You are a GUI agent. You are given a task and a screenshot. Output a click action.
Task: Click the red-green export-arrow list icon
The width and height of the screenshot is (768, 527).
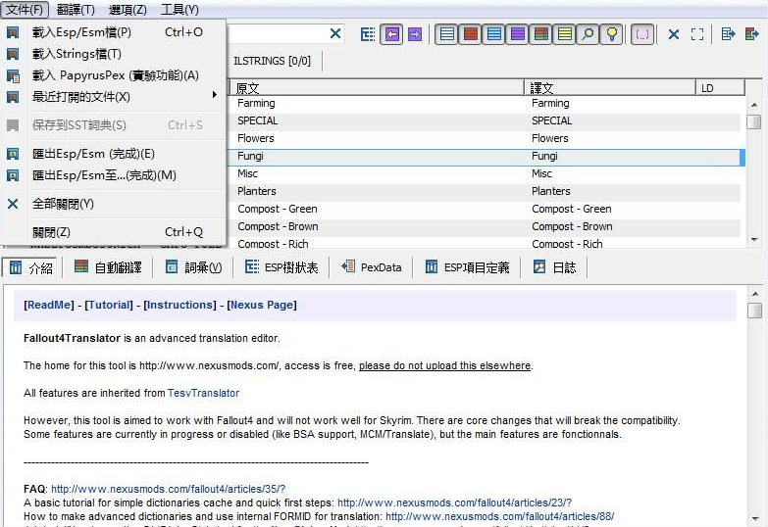click(x=752, y=34)
